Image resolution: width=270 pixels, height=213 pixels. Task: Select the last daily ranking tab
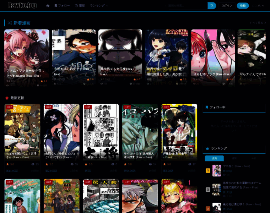click(254, 158)
